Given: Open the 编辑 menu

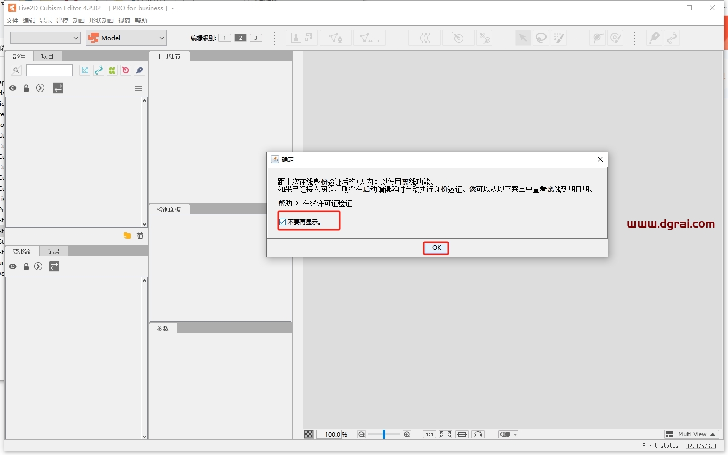Looking at the screenshot, I should pyautogui.click(x=29, y=21).
